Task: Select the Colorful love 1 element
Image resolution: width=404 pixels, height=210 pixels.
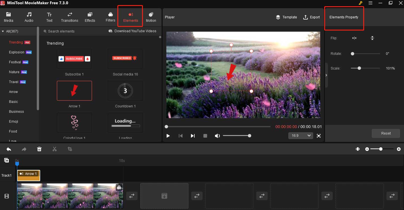Action: (x=74, y=123)
